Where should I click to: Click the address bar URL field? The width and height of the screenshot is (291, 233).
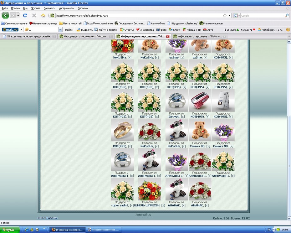(x=138, y=16)
